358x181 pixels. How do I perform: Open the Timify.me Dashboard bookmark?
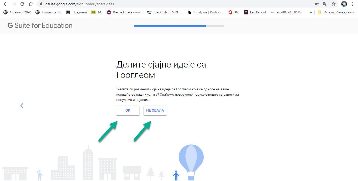click(206, 12)
